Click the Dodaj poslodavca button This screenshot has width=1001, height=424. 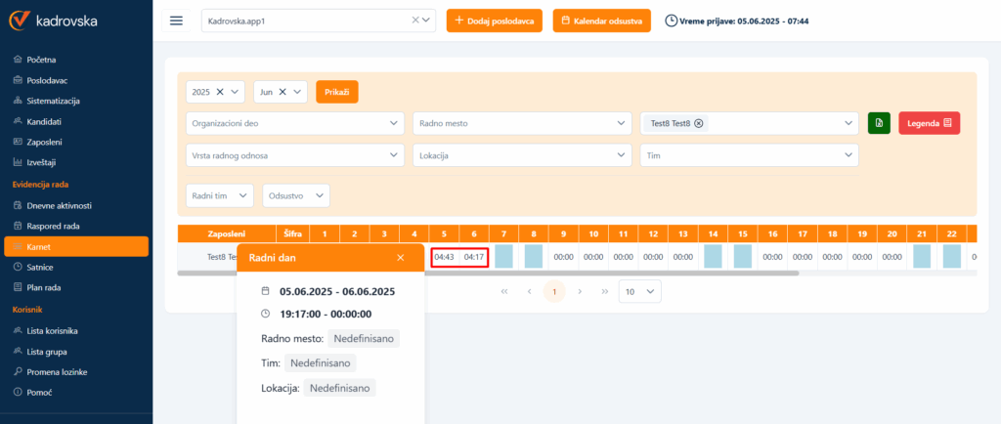point(495,21)
